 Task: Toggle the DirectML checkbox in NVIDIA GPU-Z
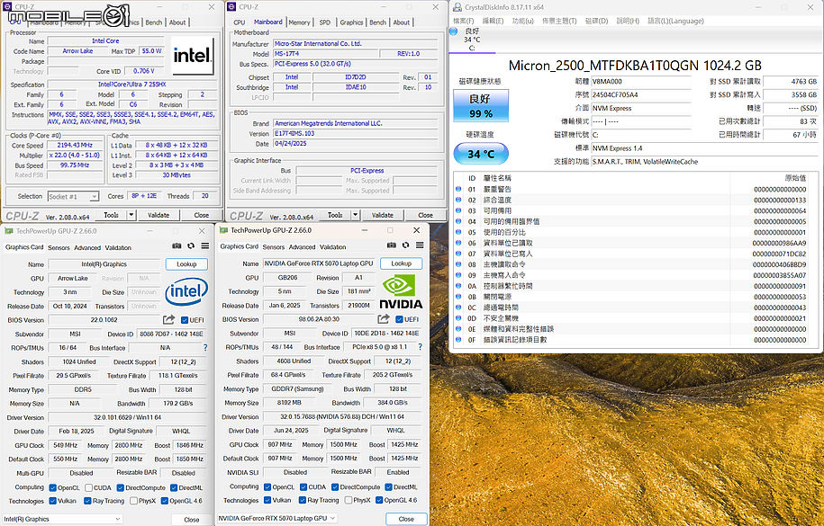[x=388, y=487]
